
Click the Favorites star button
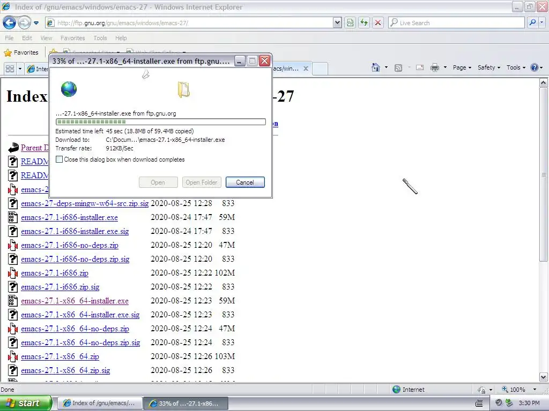tap(21, 52)
